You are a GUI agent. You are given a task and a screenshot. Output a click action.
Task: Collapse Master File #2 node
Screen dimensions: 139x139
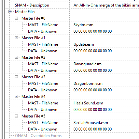point(16,57)
